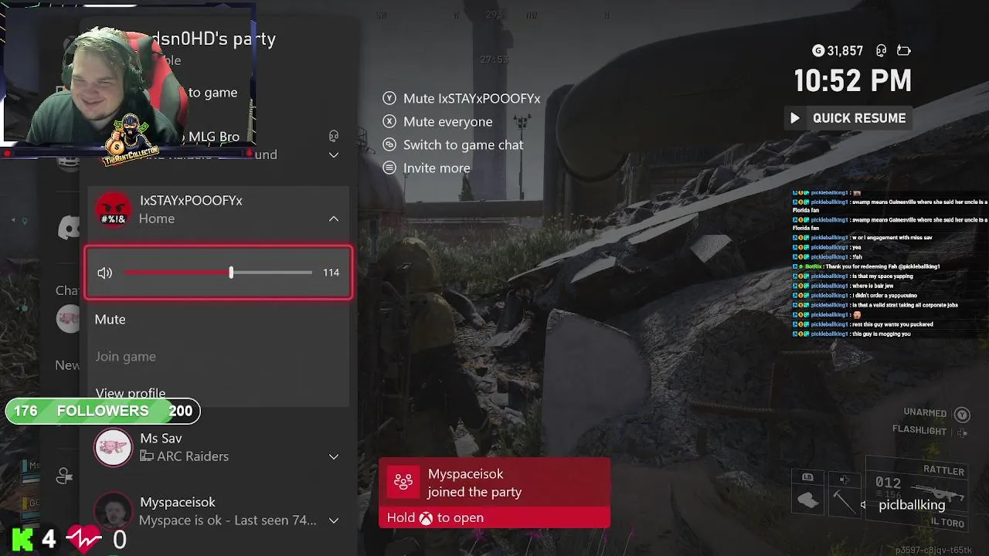Expand the chevron below the headset icon
Image resolution: width=989 pixels, height=556 pixels.
(334, 154)
